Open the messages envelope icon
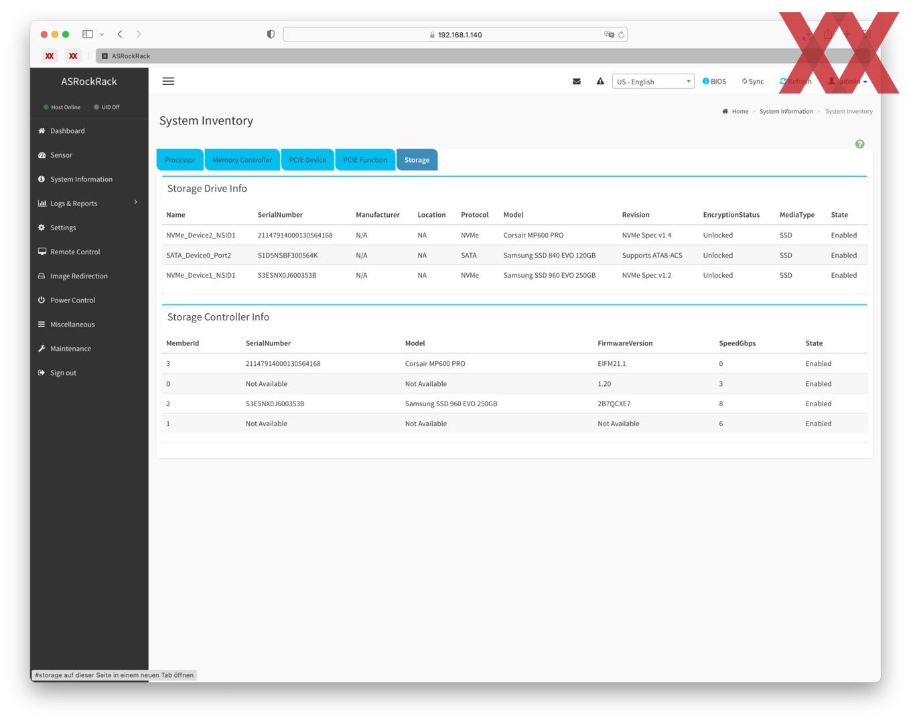911x722 pixels. [x=576, y=82]
